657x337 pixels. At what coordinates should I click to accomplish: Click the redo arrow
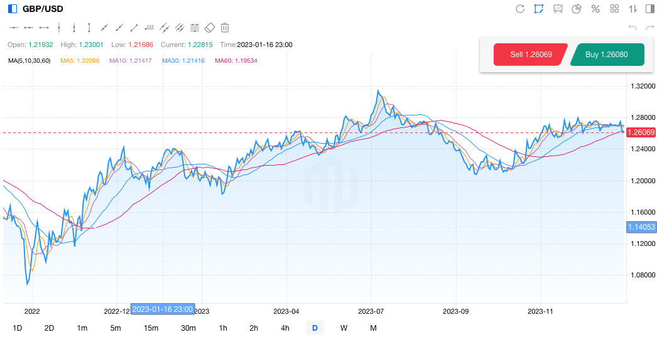coord(648,28)
